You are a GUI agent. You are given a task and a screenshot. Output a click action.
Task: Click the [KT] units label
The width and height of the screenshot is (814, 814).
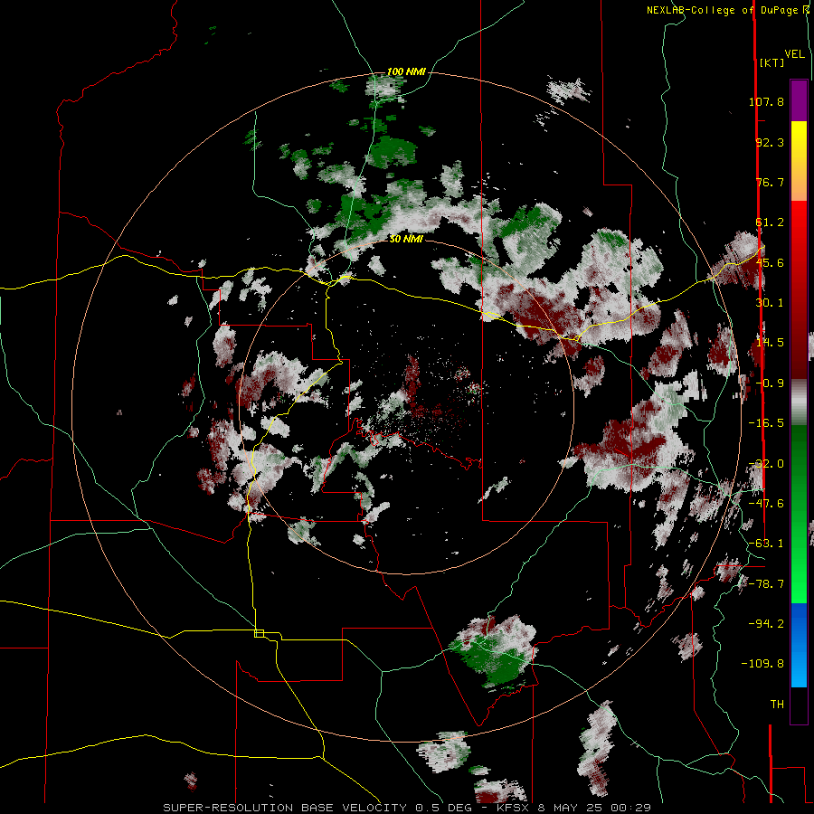pos(771,62)
